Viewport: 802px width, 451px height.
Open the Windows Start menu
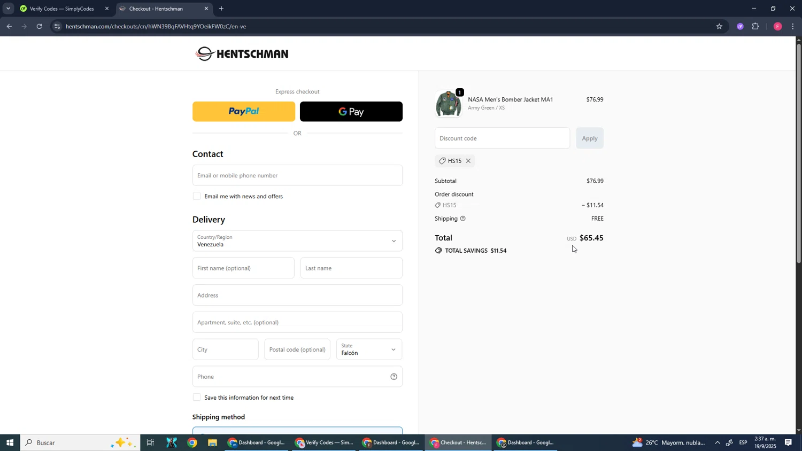(10, 442)
